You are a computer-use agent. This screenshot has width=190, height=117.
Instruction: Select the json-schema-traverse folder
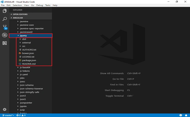pos(31,89)
